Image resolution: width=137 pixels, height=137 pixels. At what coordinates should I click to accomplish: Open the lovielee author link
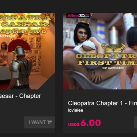coord(75,110)
